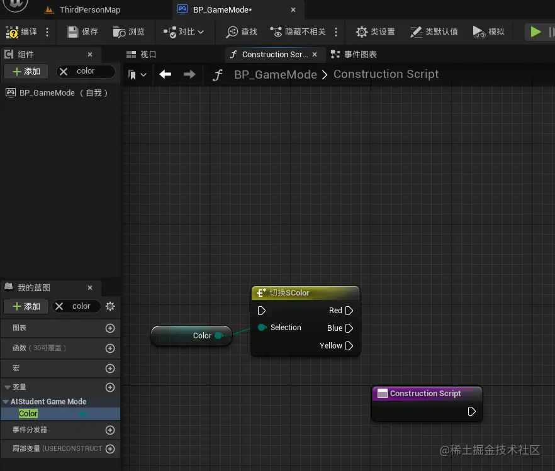The height and width of the screenshot is (471, 555).
Task: Select the Construction Script entry node
Action: [427, 404]
